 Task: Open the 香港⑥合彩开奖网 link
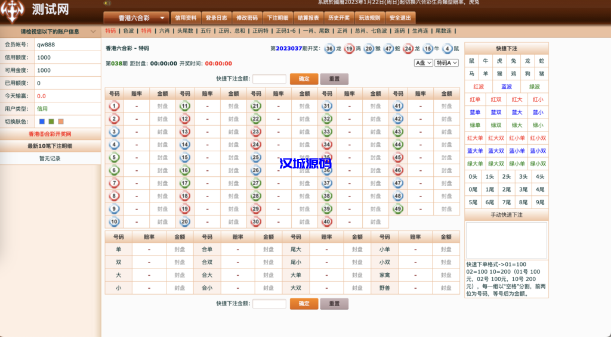click(x=50, y=134)
